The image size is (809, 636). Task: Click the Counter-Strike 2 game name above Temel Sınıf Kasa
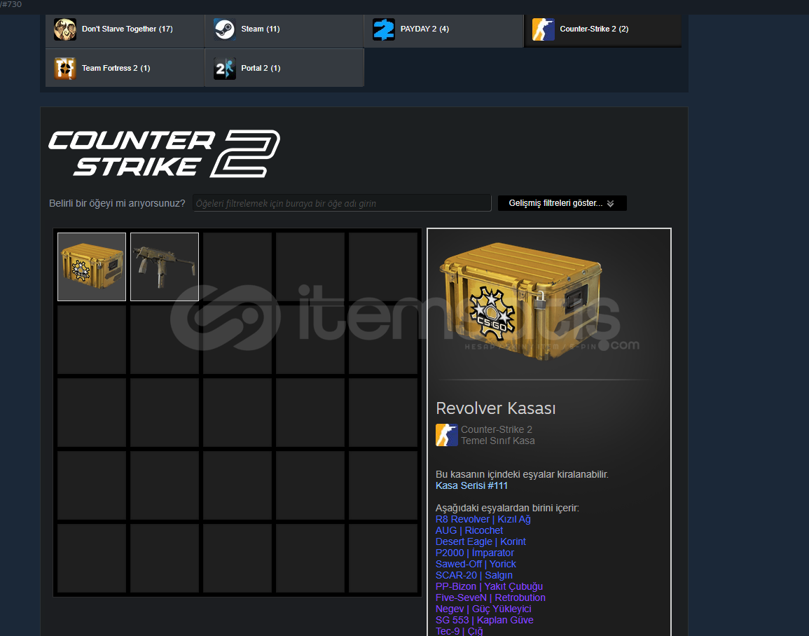pyautogui.click(x=497, y=429)
